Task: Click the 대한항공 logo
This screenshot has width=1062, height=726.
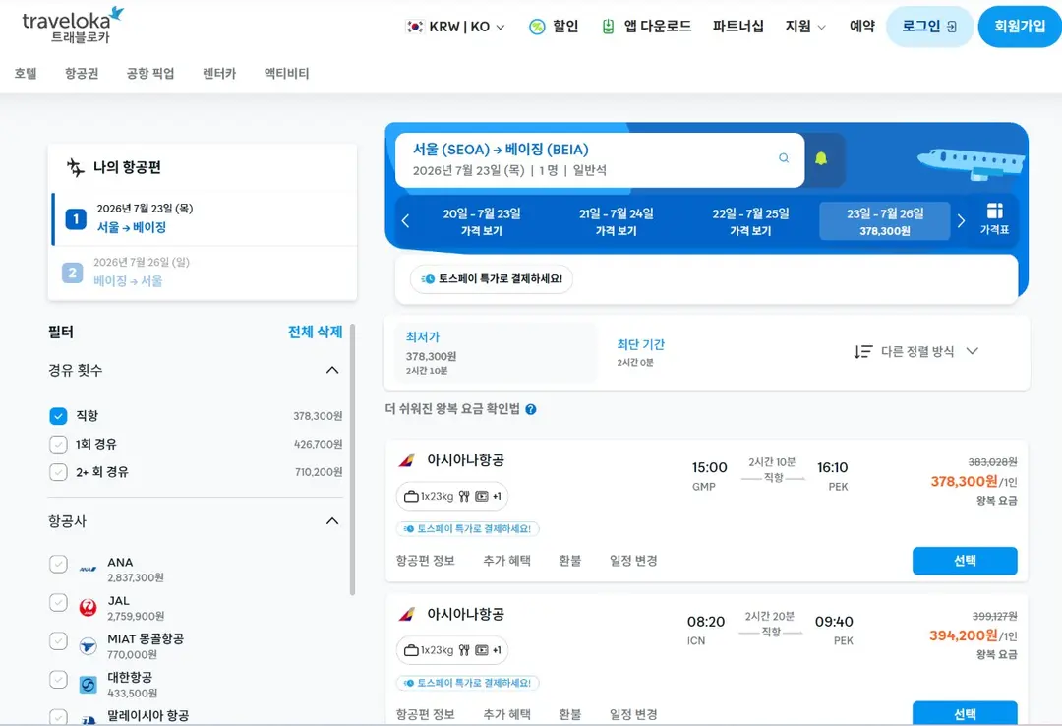Action: coord(88,685)
